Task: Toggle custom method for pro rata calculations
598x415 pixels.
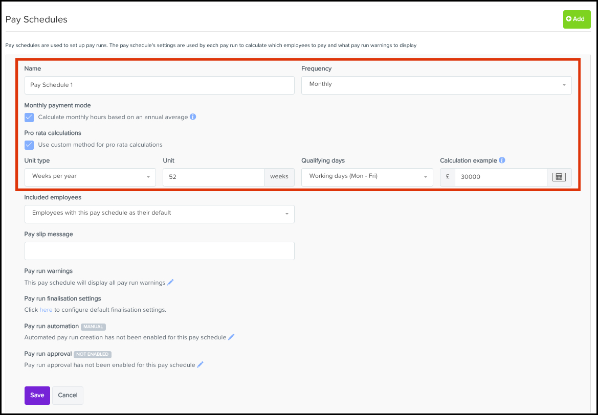Action: [x=29, y=145]
